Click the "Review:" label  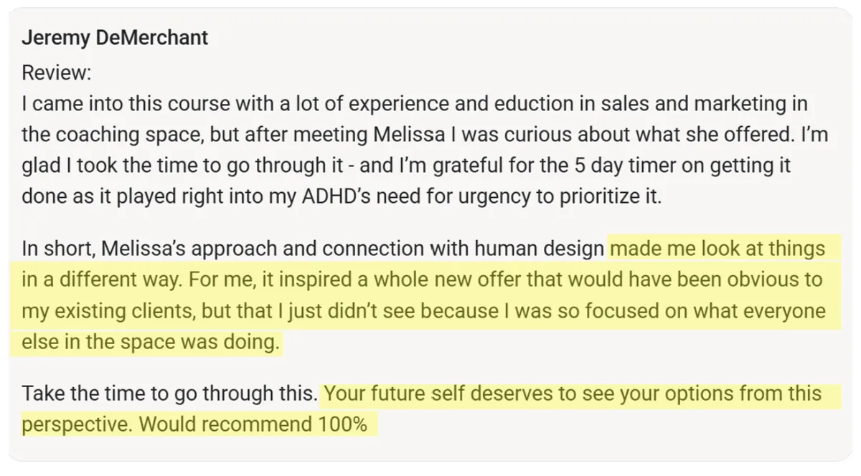coord(57,73)
